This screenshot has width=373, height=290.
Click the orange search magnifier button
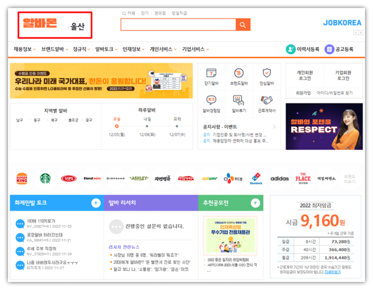coord(243,25)
